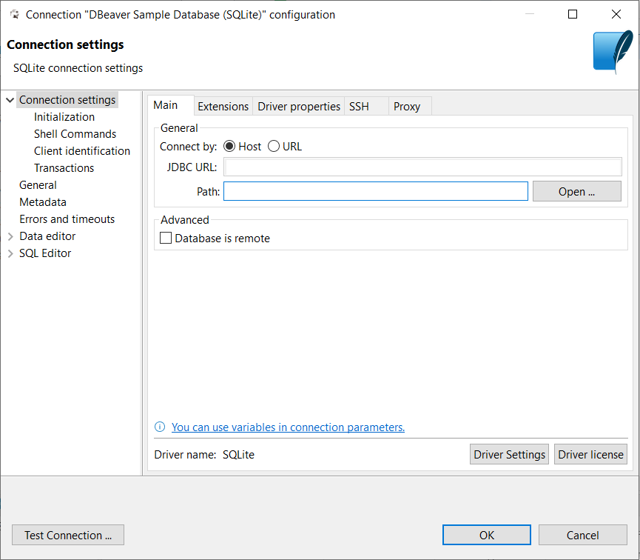Click the Open ... button
Screen dimensions: 640x560
[x=576, y=192]
